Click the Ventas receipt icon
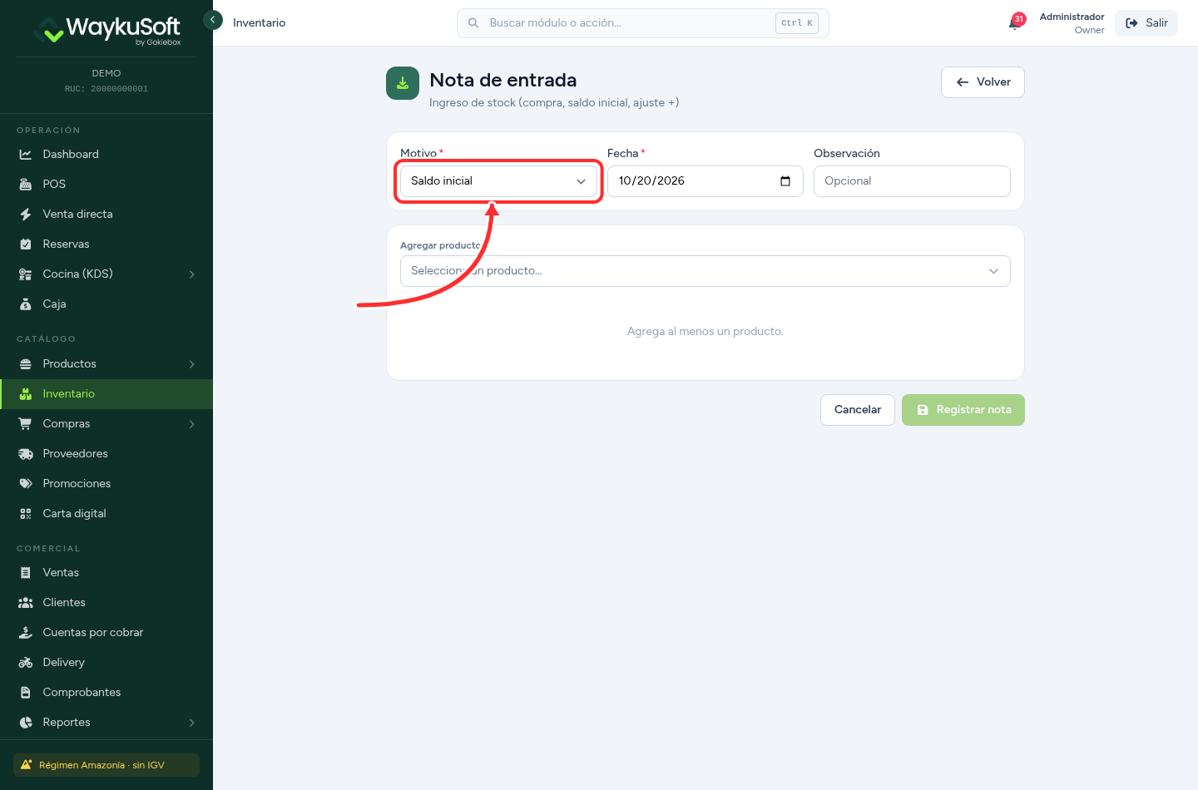 [x=26, y=573]
